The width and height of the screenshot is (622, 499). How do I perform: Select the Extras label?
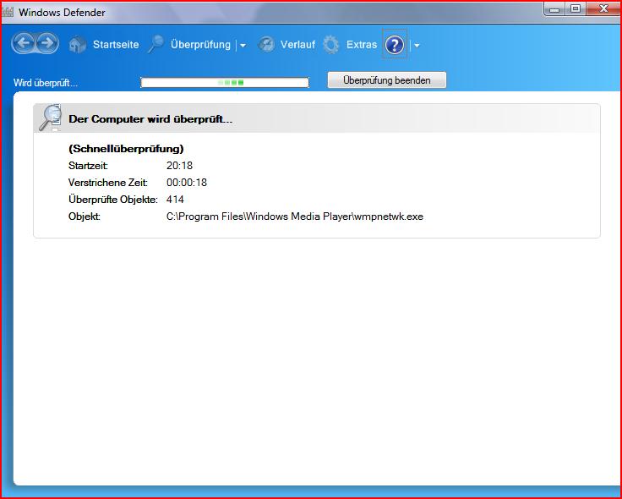362,45
